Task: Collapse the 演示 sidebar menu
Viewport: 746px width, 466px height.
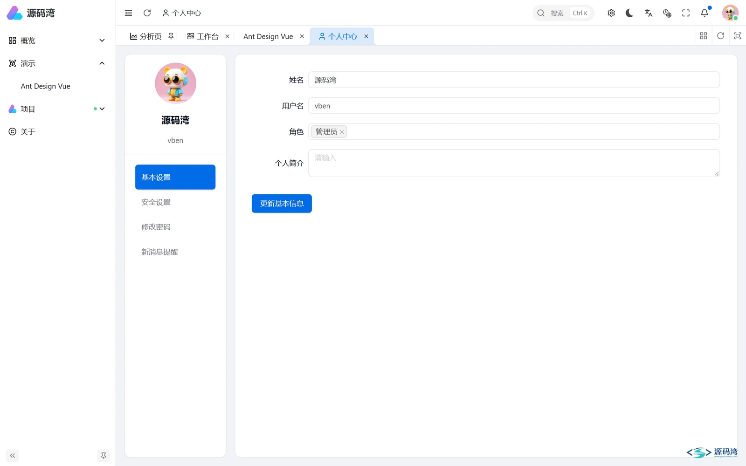Action: pos(58,63)
